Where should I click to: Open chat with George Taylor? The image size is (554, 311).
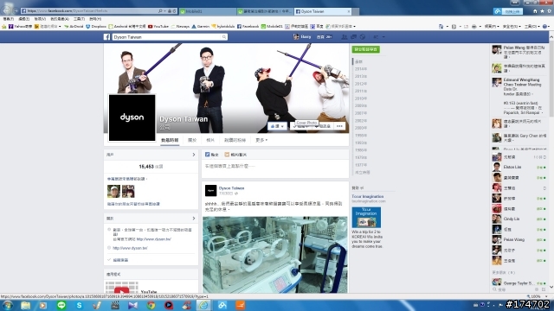pos(519,282)
